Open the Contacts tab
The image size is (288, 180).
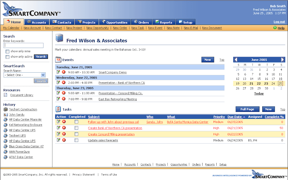point(62,22)
